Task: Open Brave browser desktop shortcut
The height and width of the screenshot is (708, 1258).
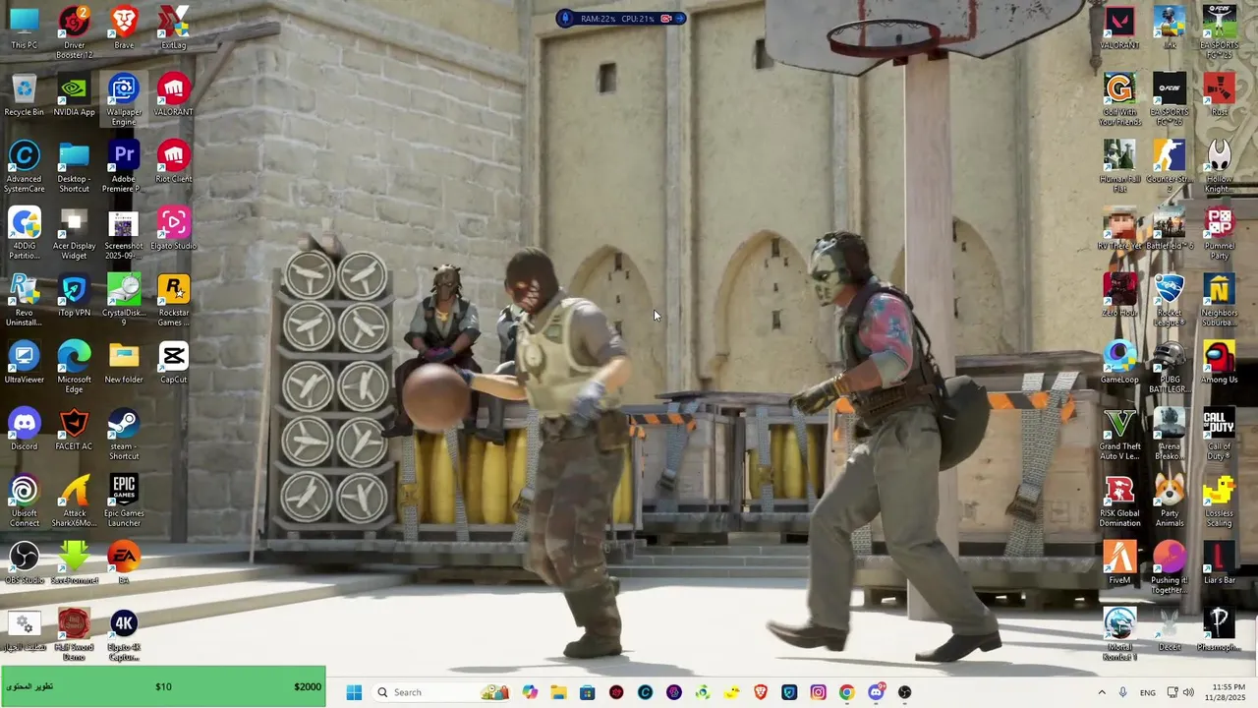Action: (124, 28)
